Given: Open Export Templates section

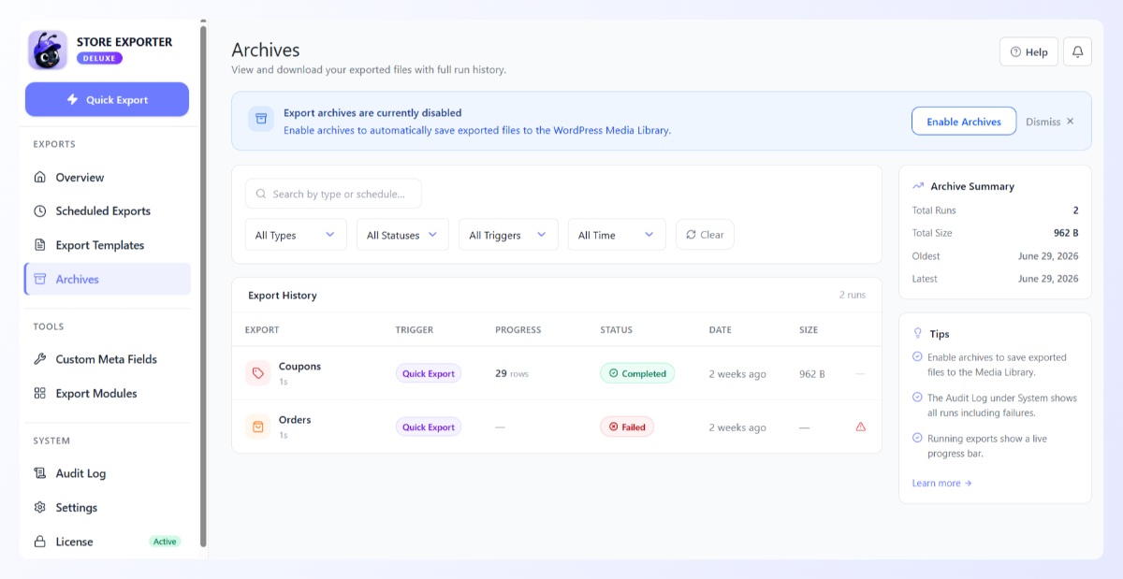Looking at the screenshot, I should click(x=108, y=245).
